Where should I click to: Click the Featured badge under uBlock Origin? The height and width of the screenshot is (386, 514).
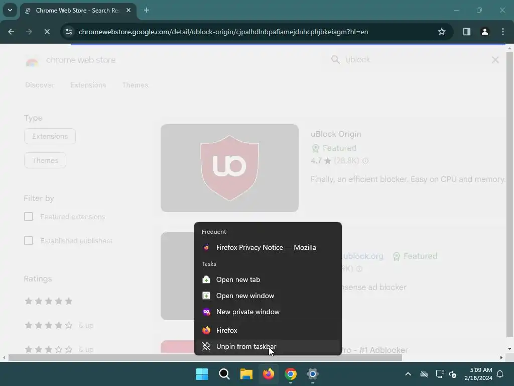[334, 148]
